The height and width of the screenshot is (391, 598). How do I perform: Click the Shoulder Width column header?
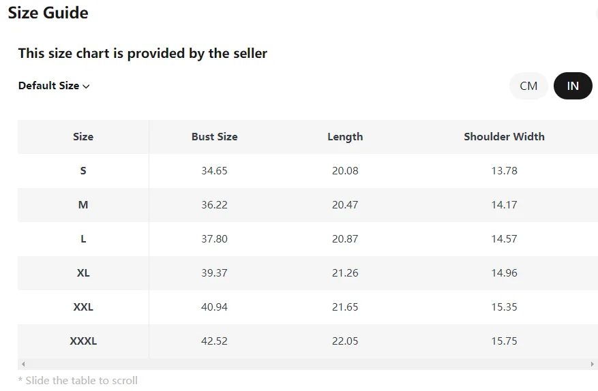click(x=504, y=137)
